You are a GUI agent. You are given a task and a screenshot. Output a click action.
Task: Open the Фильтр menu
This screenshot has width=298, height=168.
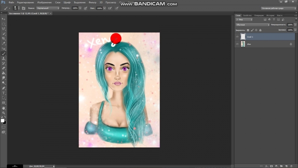(92, 3)
